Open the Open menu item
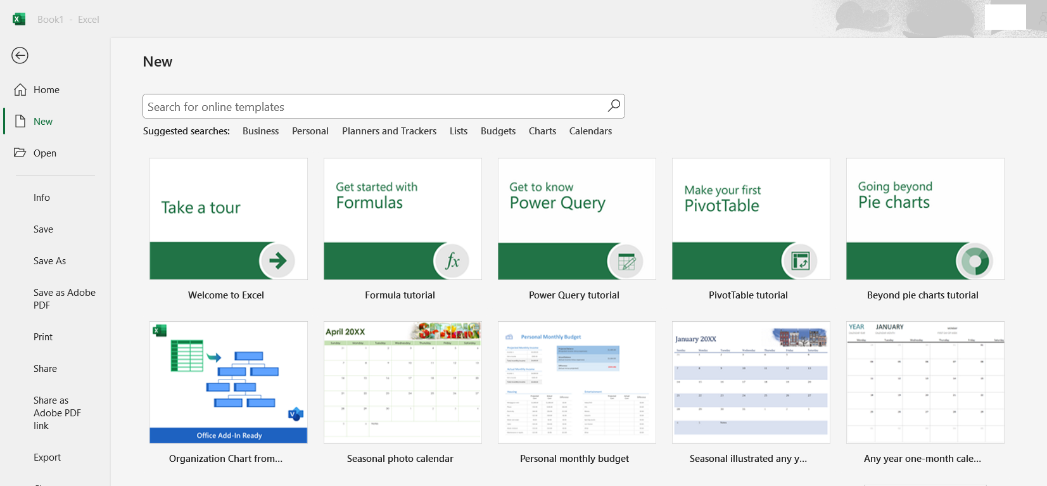The width and height of the screenshot is (1047, 486). 45,153
